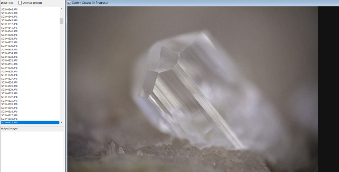
Task: Select SDIM4346.JPG in the input files
Action: click(9, 9)
